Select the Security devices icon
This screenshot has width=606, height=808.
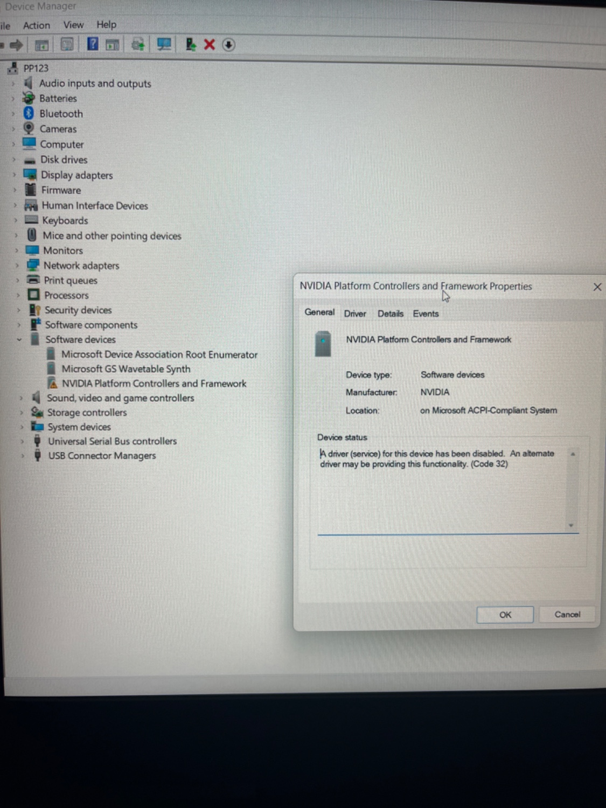34,310
